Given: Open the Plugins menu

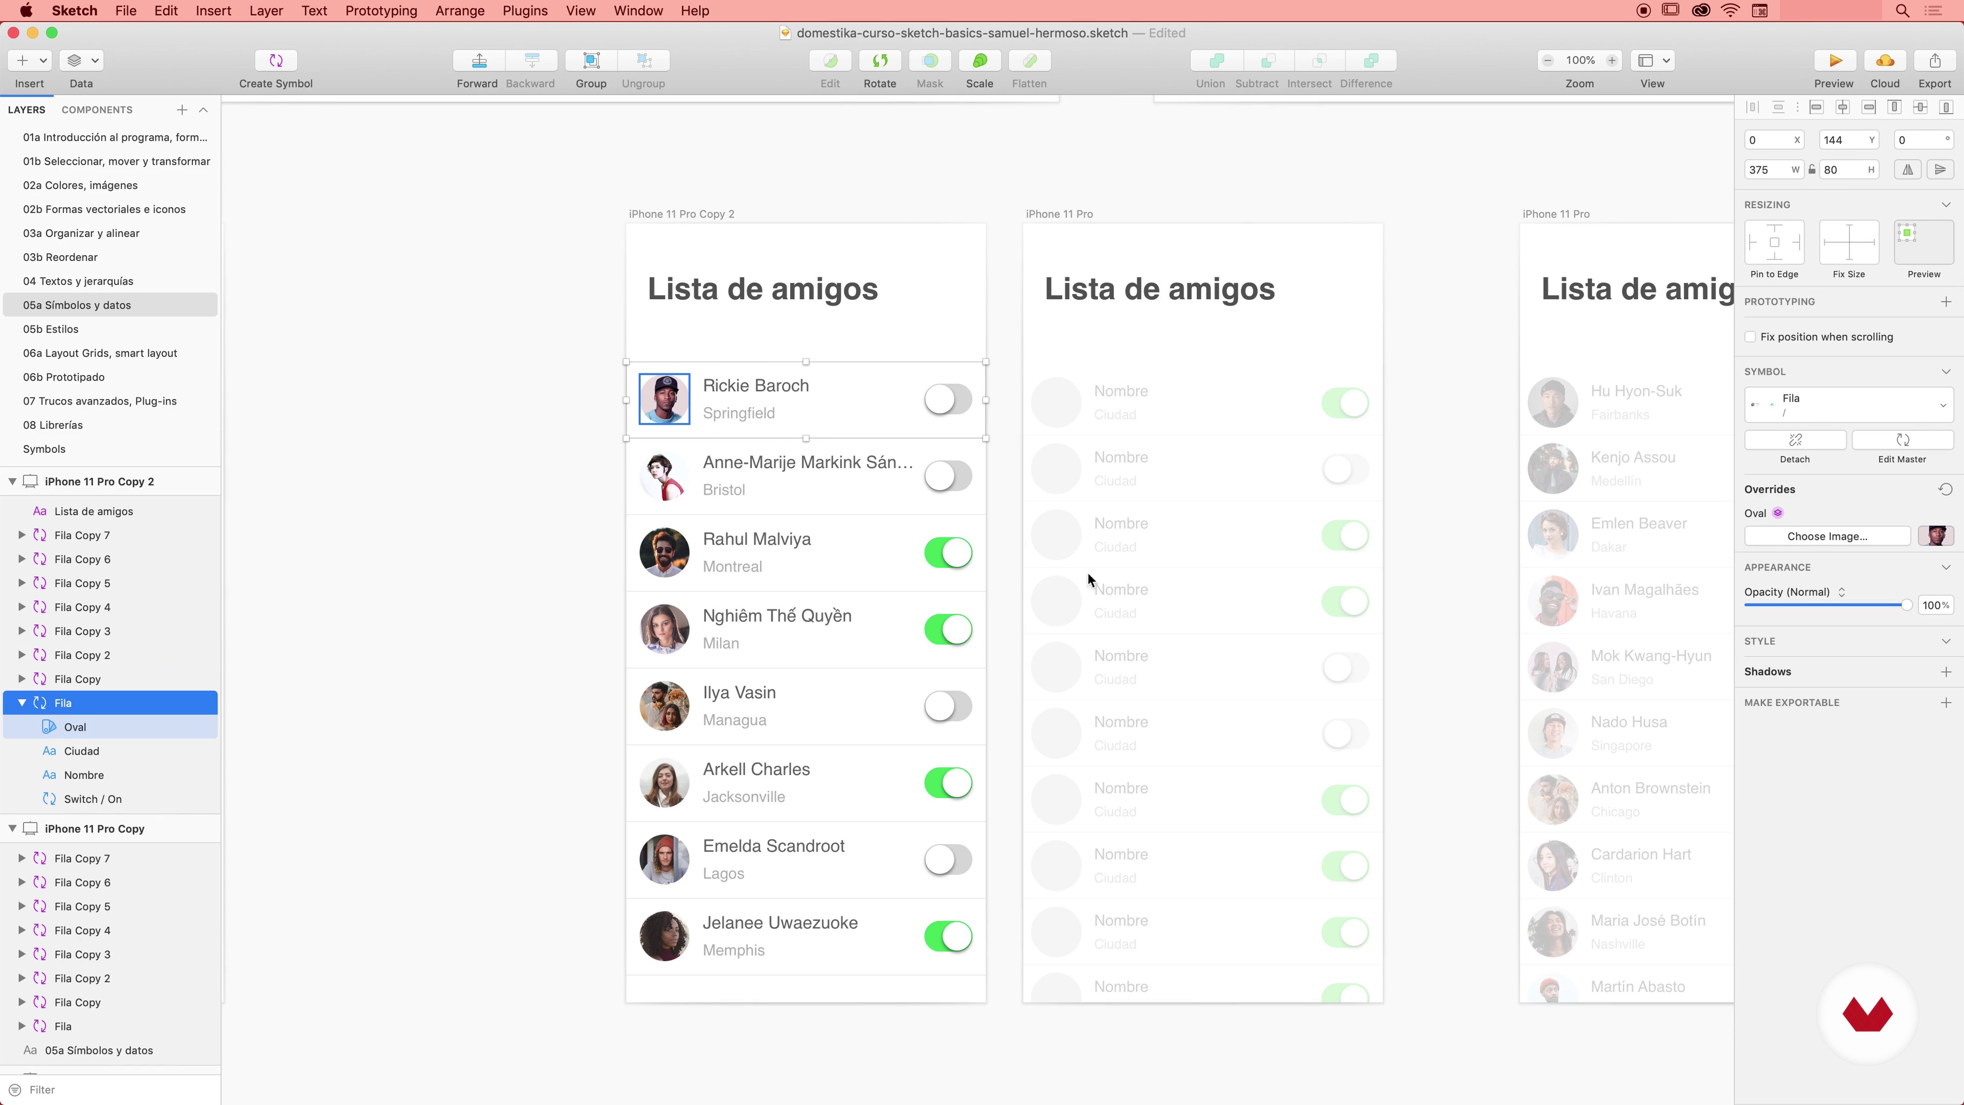Looking at the screenshot, I should click(525, 11).
